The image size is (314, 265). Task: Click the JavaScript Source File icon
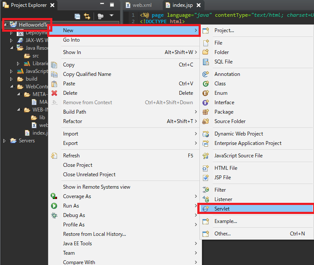(x=205, y=156)
